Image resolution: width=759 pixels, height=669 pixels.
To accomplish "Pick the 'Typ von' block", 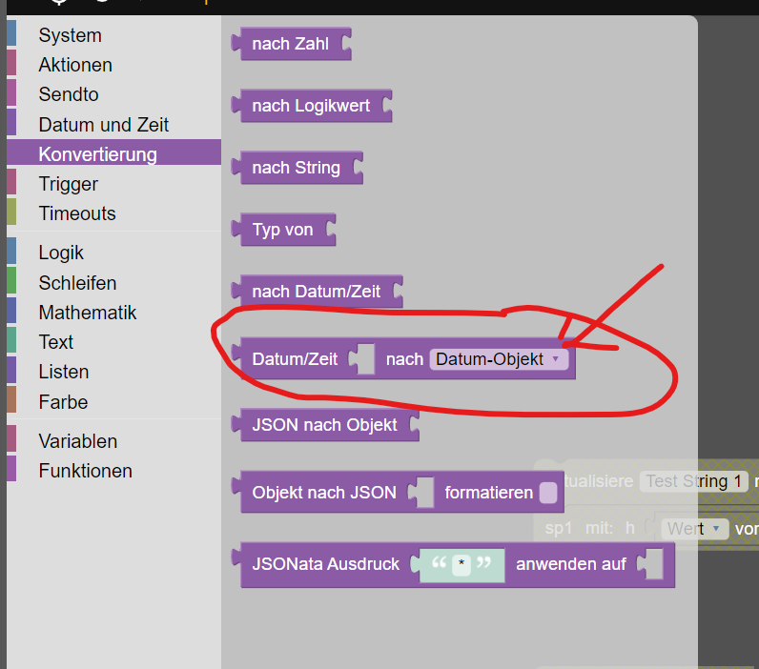I will pyautogui.click(x=282, y=230).
